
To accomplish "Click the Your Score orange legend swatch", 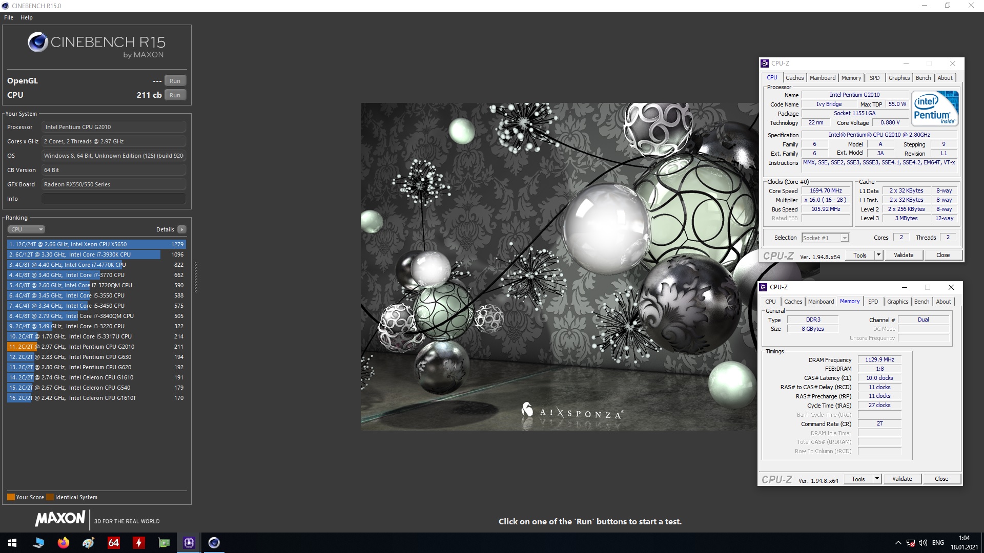I will [11, 497].
